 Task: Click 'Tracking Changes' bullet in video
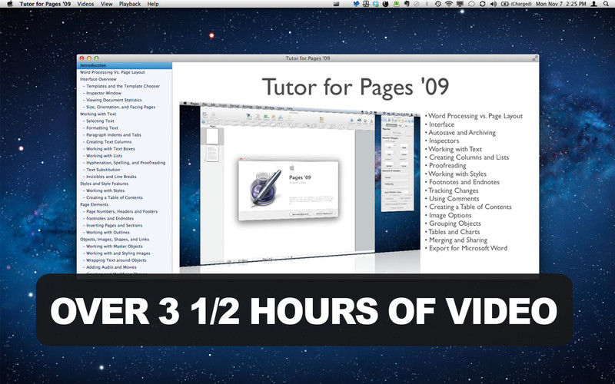tap(453, 190)
